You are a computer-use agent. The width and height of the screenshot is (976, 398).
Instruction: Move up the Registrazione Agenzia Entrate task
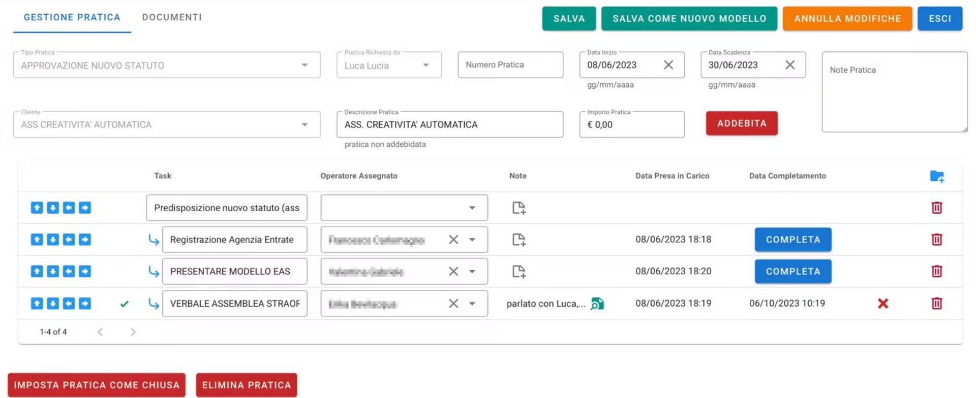[37, 240]
